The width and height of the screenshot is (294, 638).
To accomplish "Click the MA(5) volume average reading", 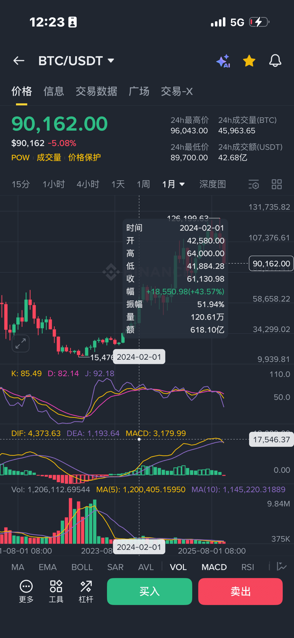I will pos(141,490).
